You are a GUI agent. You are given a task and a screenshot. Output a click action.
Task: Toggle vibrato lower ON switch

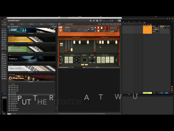click(66, 60)
